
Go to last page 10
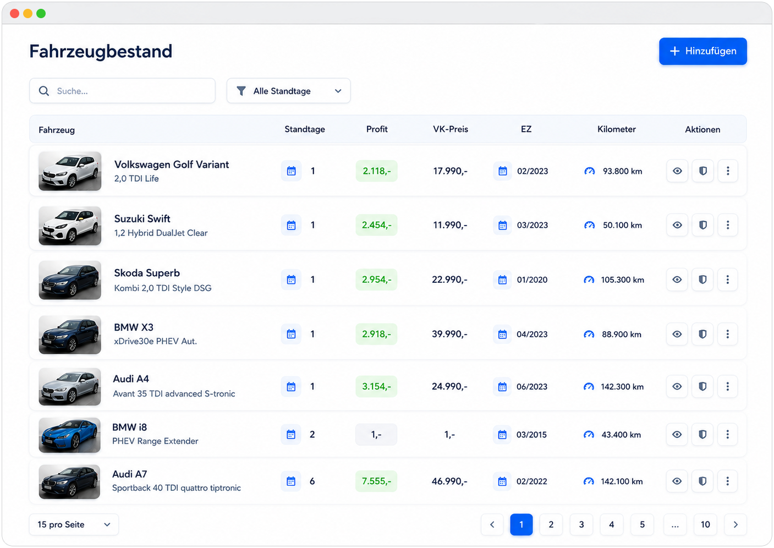[705, 524]
